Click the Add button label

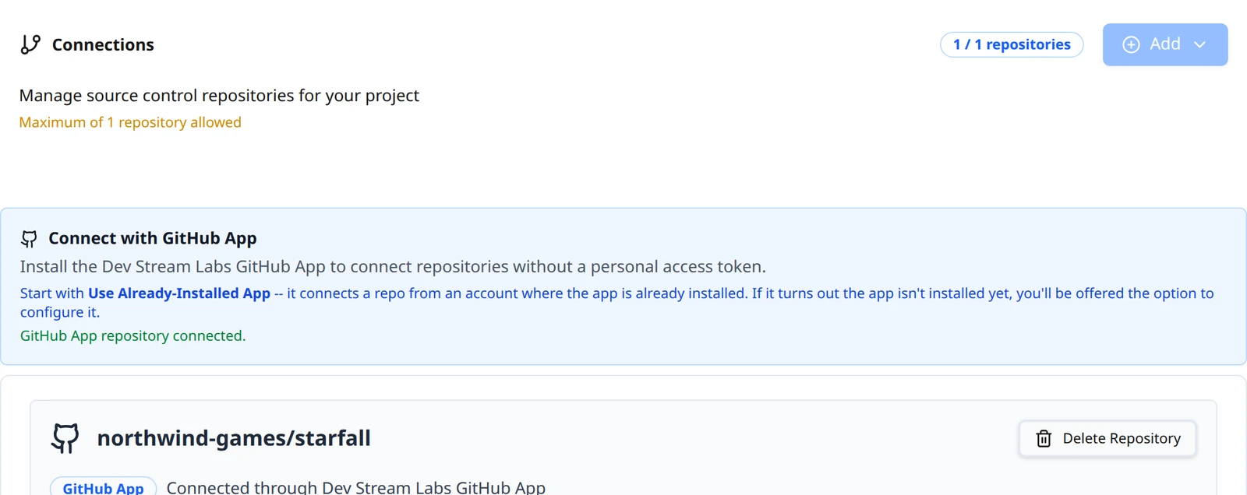click(x=1165, y=44)
